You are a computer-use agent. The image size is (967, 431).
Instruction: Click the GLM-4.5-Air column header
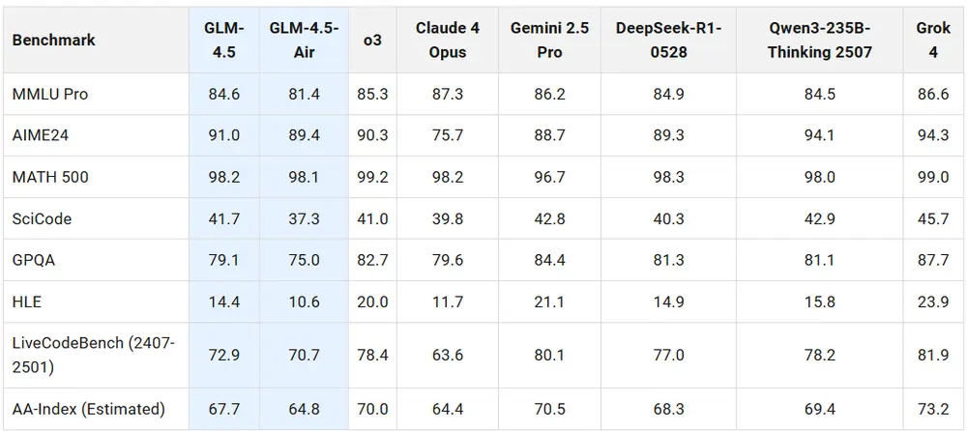(304, 40)
